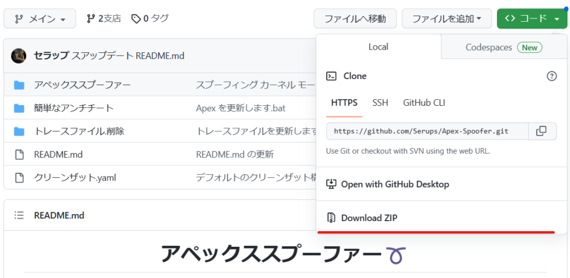The height and width of the screenshot is (278, 570).
Task: Click the code brackets icon on コード
Action: tap(510, 18)
